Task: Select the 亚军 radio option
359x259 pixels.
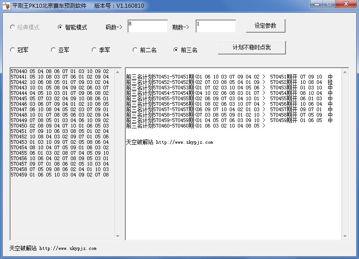Action: coord(53,50)
